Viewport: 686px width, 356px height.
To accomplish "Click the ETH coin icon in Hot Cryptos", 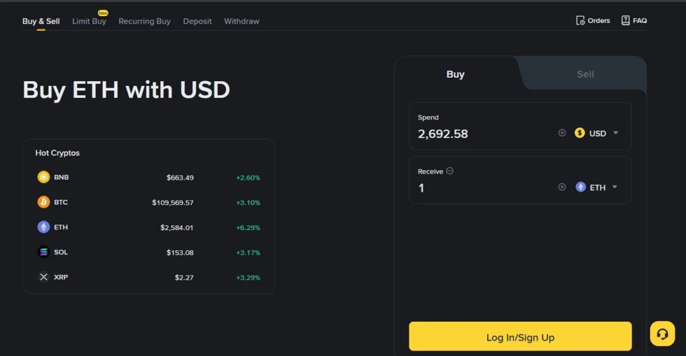I will pyautogui.click(x=44, y=227).
